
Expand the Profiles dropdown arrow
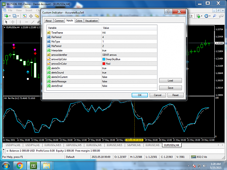[x=18, y=16]
